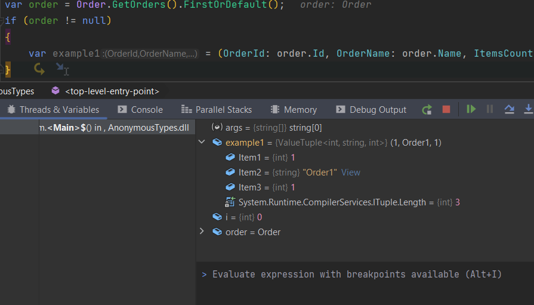Click the FirstOrDefault method call in code
Viewport: 534px width, 305px height.
[225, 5]
